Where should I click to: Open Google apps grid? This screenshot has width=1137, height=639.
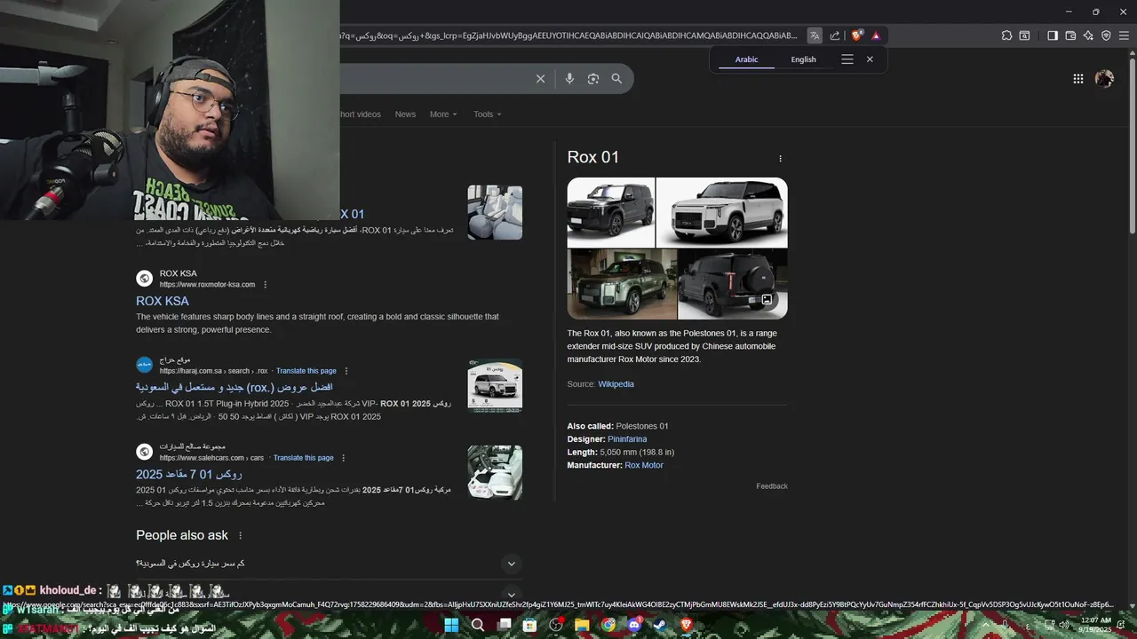[1078, 79]
